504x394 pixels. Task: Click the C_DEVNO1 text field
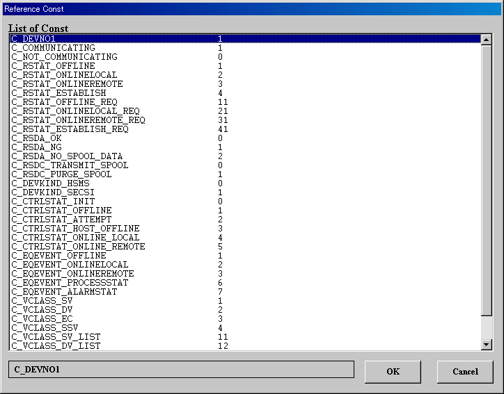(181, 369)
